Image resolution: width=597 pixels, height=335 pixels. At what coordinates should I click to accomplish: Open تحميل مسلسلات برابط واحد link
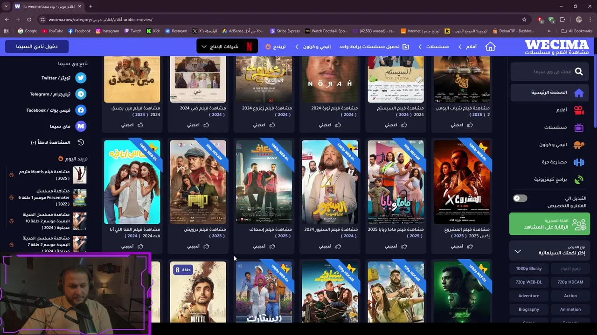[x=374, y=47]
